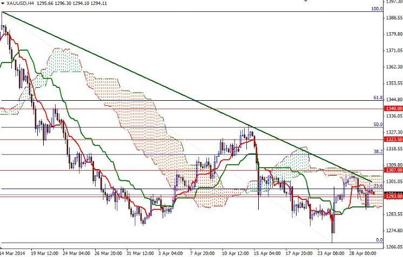Click the 7 Apr 20:00 time label
This screenshot has width=403, height=257.
pyautogui.click(x=203, y=253)
